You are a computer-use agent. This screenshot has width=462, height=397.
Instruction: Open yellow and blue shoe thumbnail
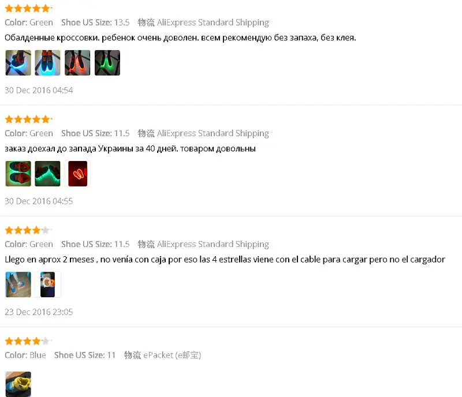[x=18, y=384]
